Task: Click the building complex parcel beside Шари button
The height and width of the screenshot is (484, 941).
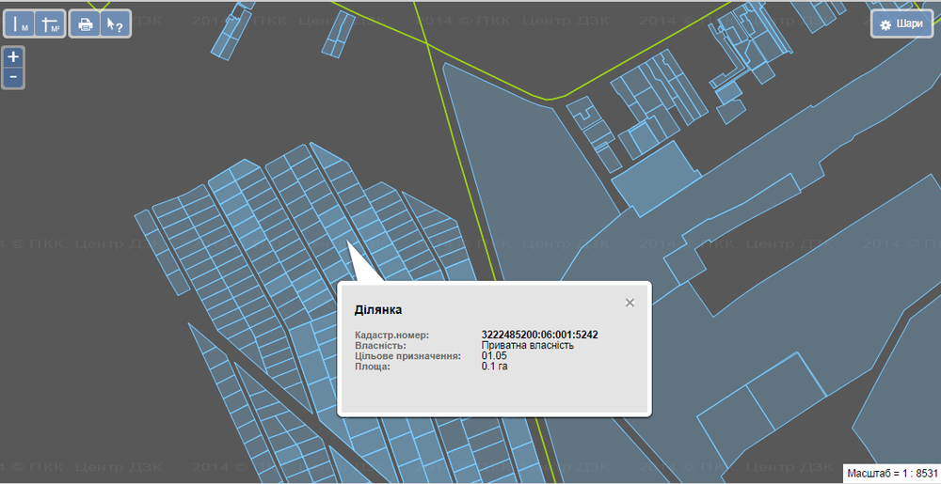Action: pyautogui.click(x=742, y=42)
